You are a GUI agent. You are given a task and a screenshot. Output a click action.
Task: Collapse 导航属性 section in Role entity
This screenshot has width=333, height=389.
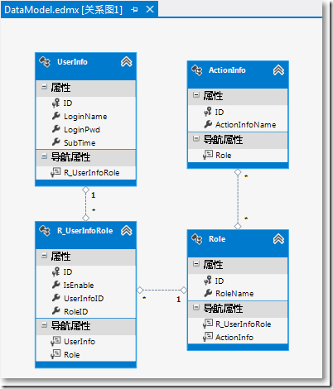[195, 308]
